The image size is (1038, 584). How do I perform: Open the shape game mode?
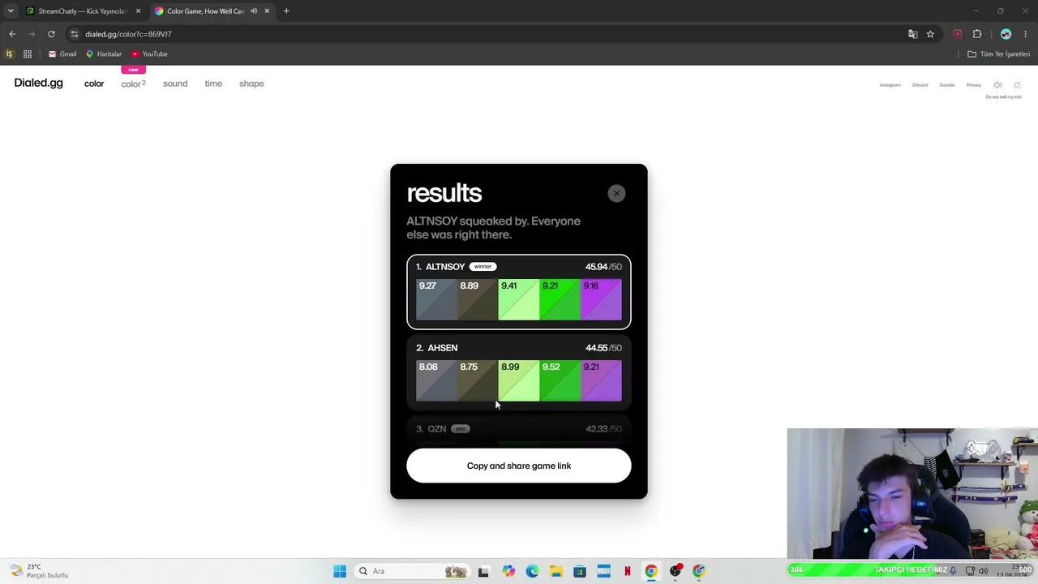[251, 84]
